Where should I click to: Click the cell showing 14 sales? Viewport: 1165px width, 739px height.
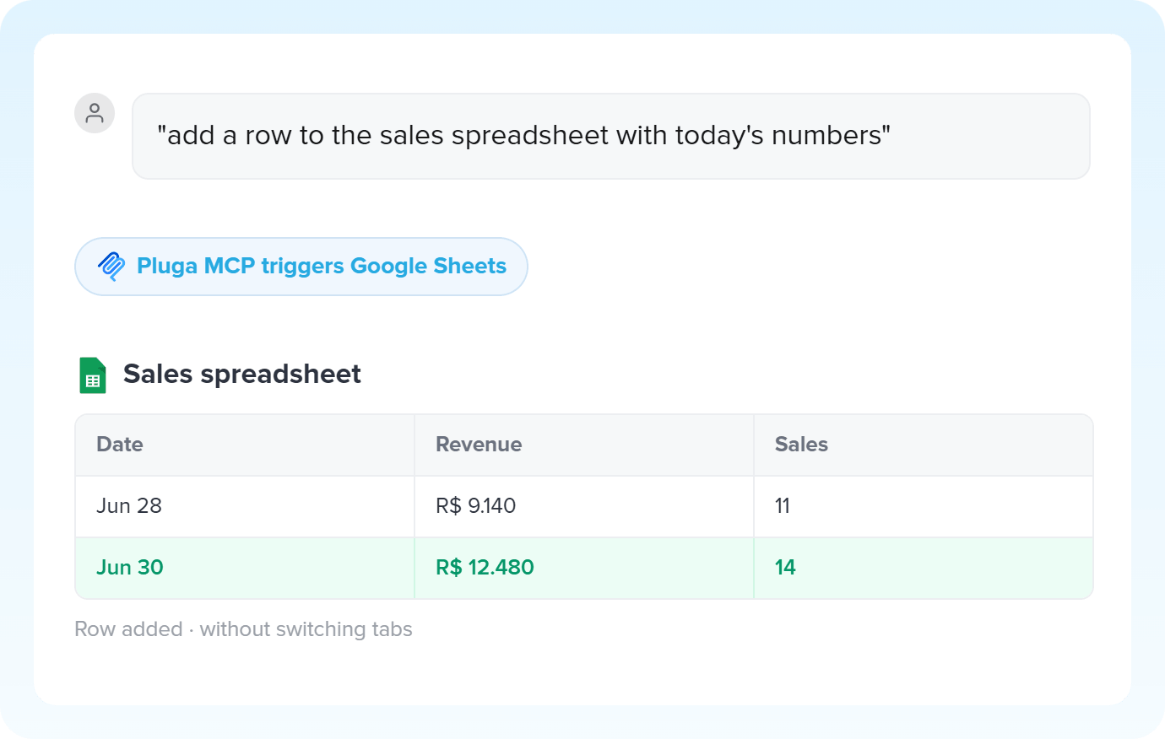coord(924,568)
